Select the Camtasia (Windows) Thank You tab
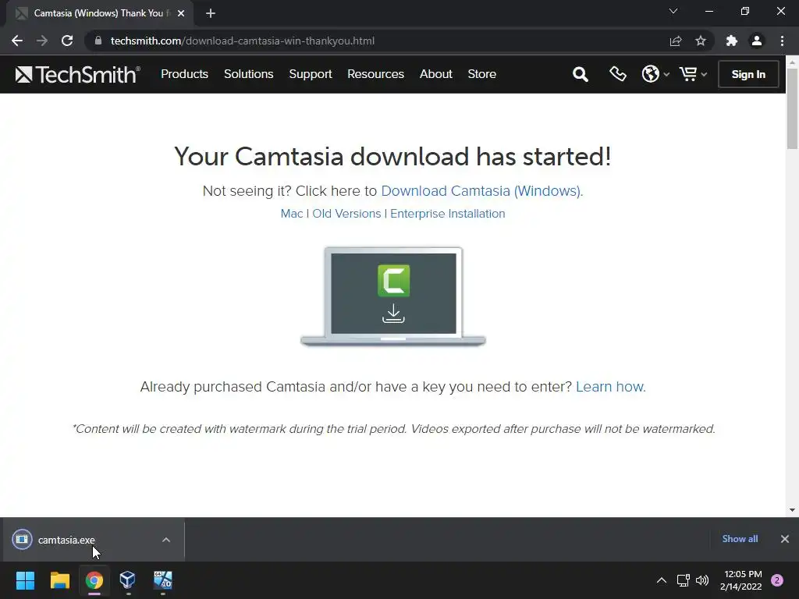This screenshot has height=599, width=799. [100, 13]
